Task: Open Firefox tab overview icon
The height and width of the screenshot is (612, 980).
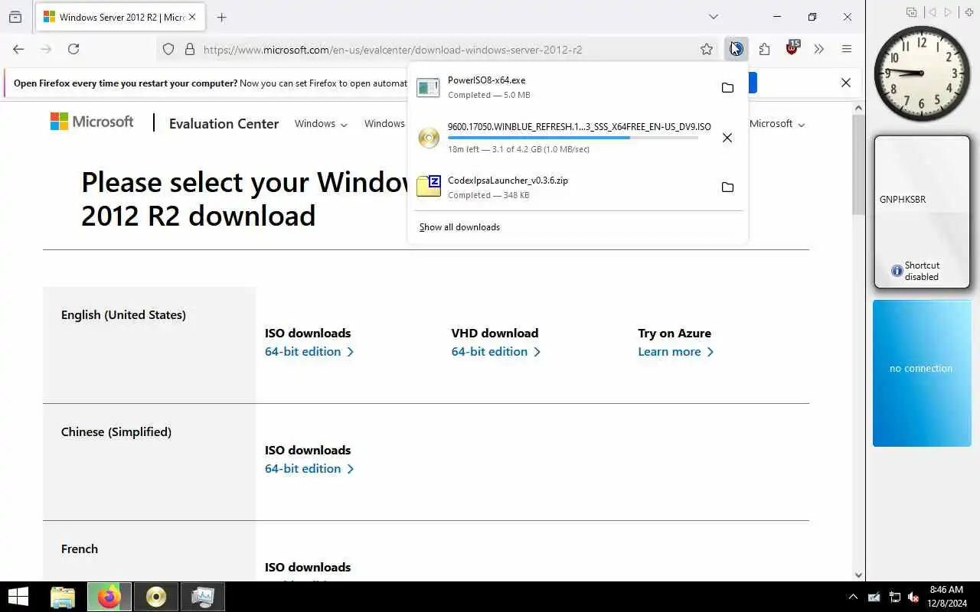Action: point(15,17)
